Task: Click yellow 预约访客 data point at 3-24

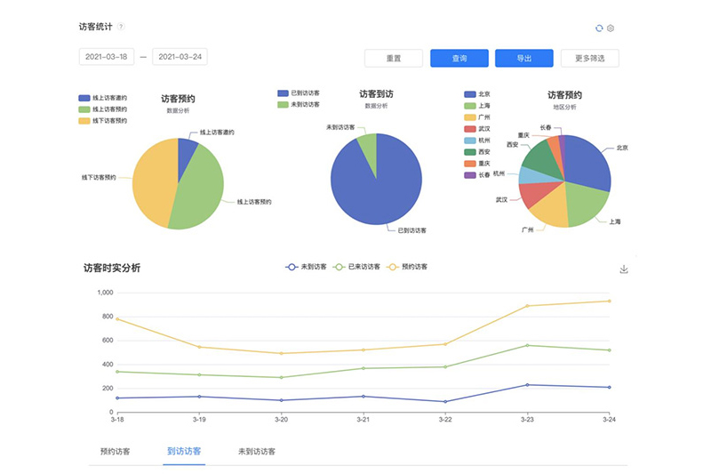Action: tap(609, 301)
